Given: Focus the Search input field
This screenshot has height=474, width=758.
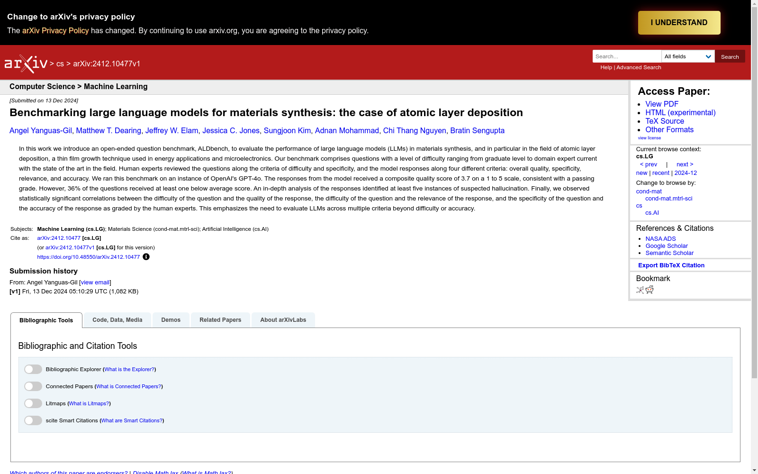Looking at the screenshot, I should [627, 56].
